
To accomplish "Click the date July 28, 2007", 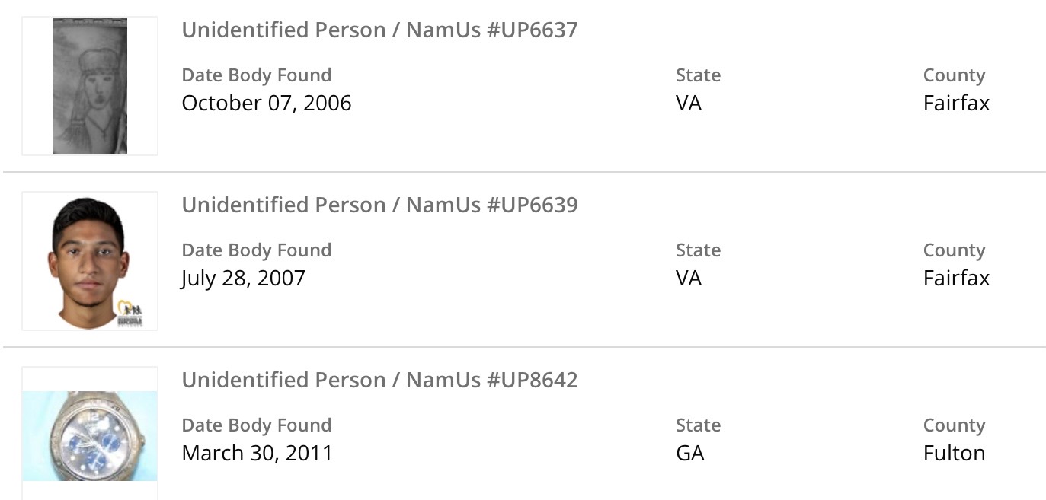I will coord(243,279).
